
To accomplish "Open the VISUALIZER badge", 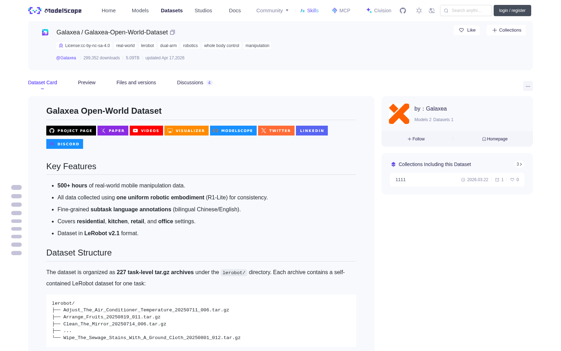I will point(187,131).
